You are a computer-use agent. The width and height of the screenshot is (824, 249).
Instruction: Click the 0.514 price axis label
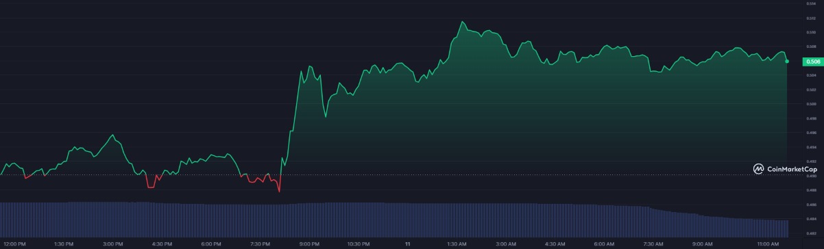pos(811,3)
